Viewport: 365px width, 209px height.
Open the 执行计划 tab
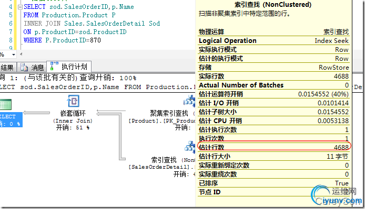click(69, 67)
